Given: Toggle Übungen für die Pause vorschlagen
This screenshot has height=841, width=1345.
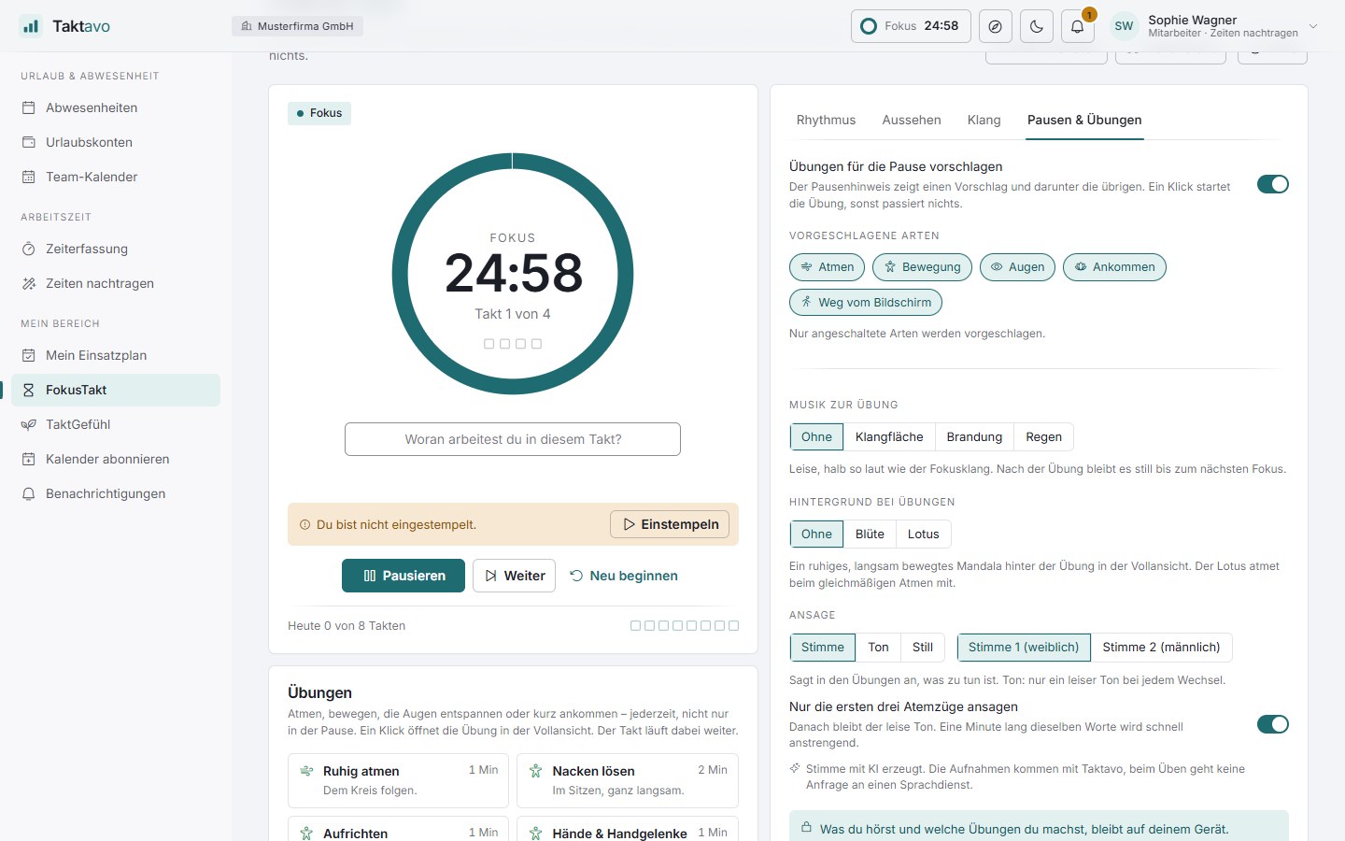Looking at the screenshot, I should (x=1272, y=184).
